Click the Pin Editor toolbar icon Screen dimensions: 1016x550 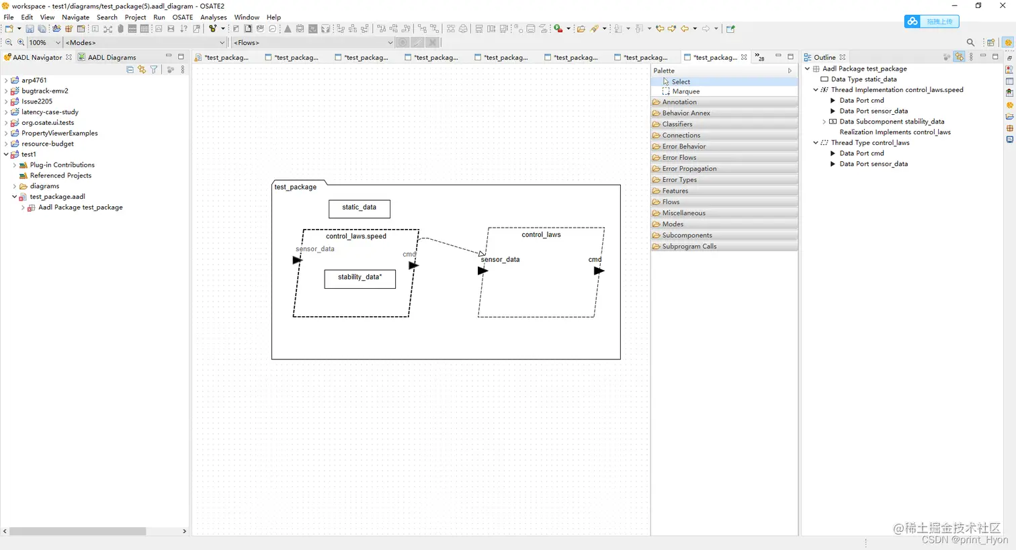(730, 29)
